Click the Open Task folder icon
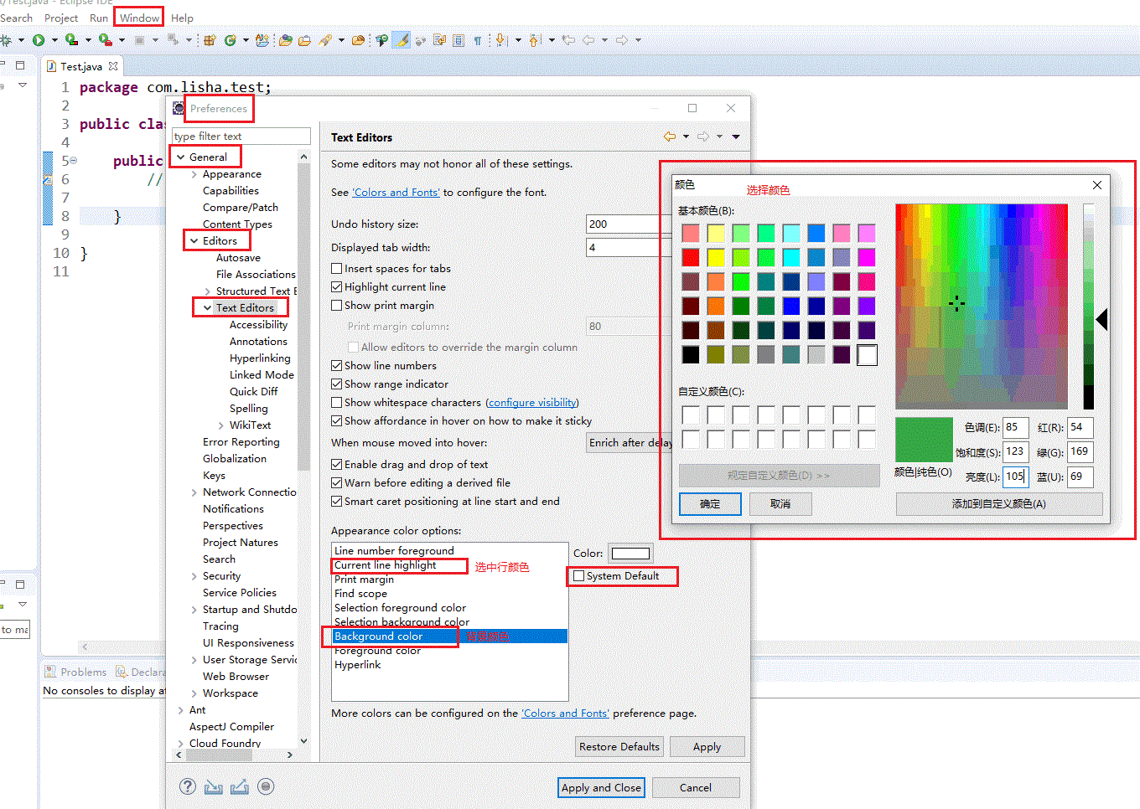The width and height of the screenshot is (1140, 809). tap(303, 39)
